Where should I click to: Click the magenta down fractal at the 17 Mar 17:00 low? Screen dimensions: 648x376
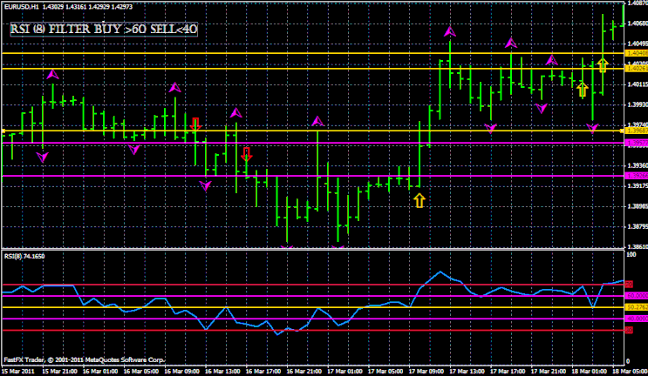tap(490, 129)
